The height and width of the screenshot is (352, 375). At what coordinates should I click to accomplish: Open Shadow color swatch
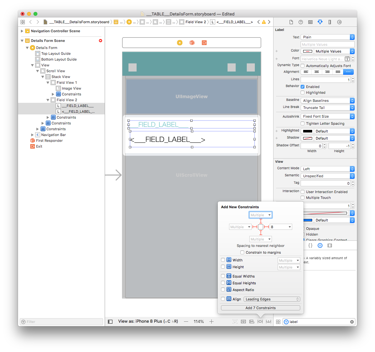click(308, 138)
